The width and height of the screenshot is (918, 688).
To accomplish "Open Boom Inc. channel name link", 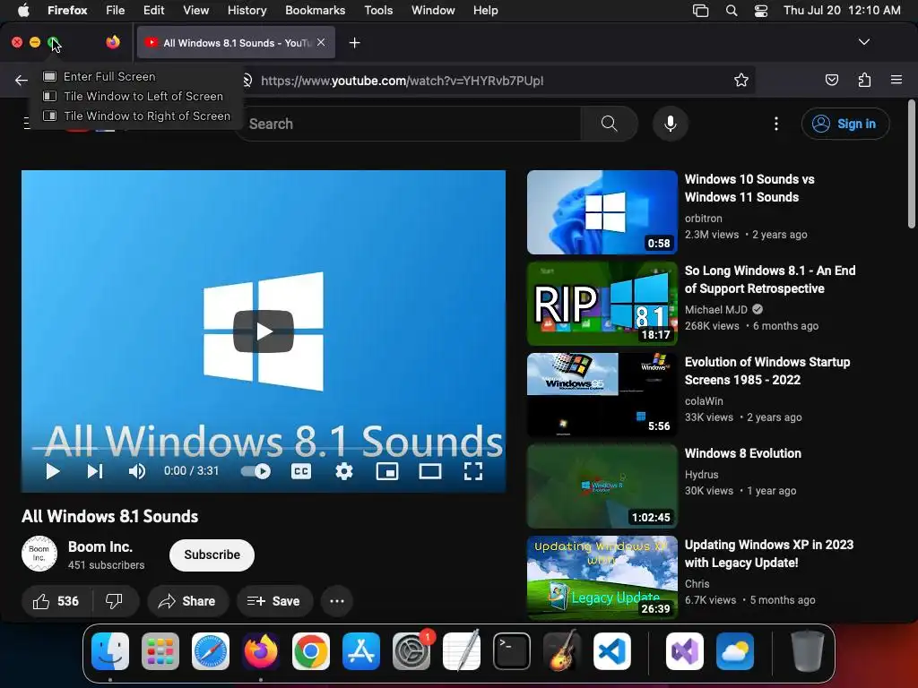I will (100, 546).
